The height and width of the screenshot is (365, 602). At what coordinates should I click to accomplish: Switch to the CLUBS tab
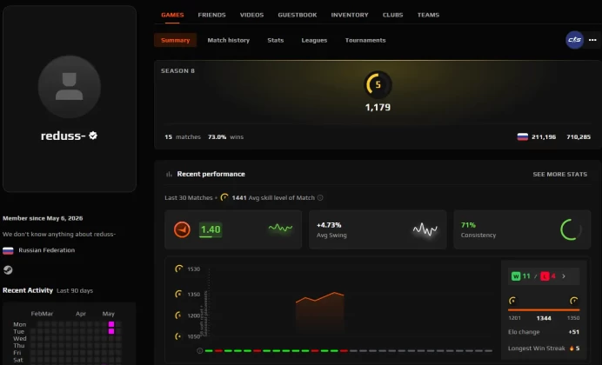[392, 15]
